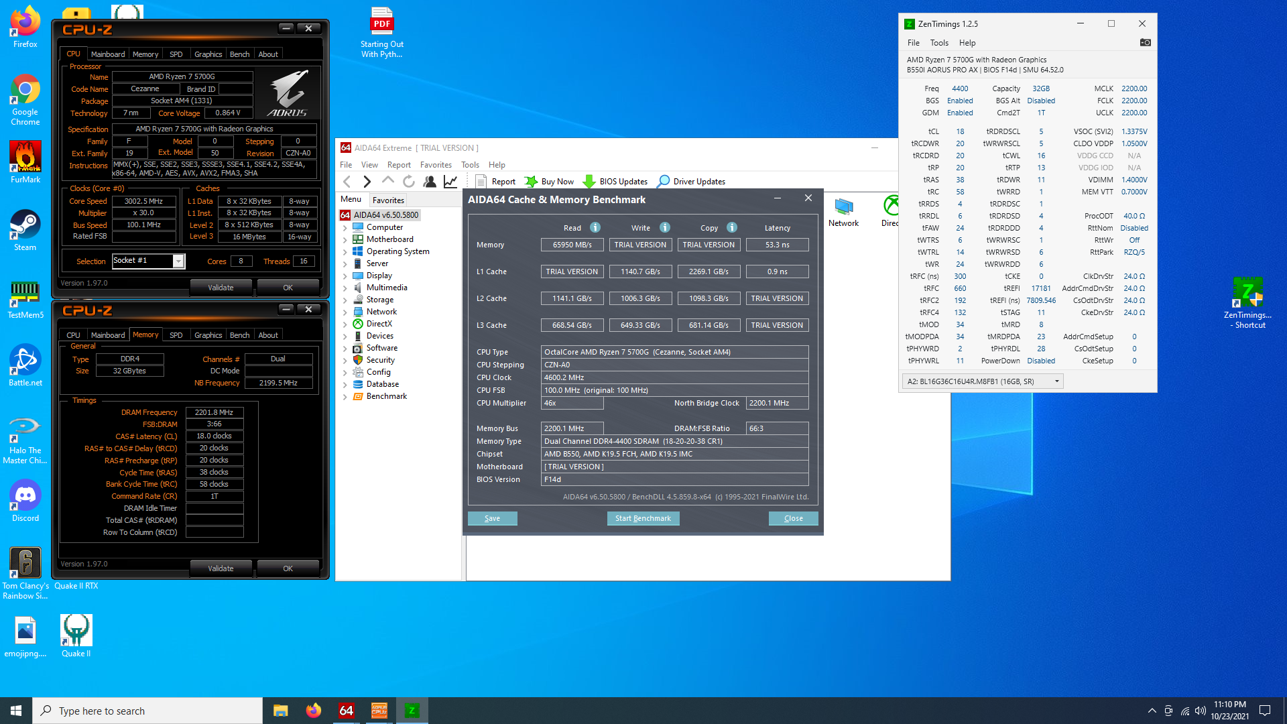The height and width of the screenshot is (724, 1287).
Task: Open CPU-Z Socket #1 selection dropdown
Action: [178, 261]
